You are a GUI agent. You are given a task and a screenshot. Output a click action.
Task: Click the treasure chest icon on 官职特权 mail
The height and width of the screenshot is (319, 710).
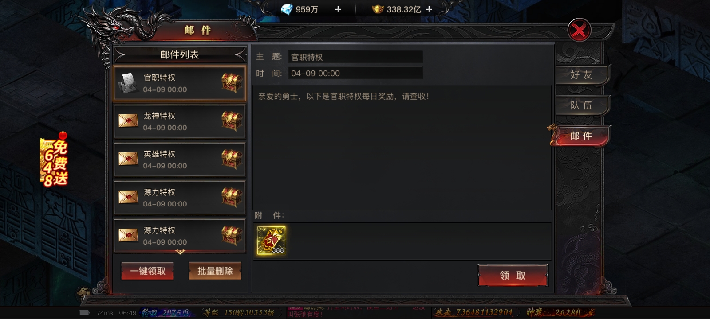232,83
